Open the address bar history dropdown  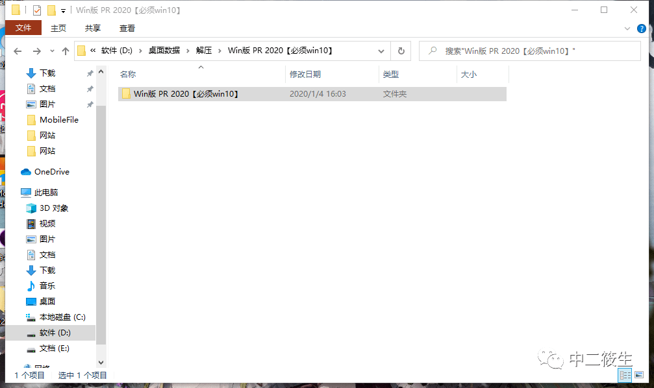pos(382,51)
